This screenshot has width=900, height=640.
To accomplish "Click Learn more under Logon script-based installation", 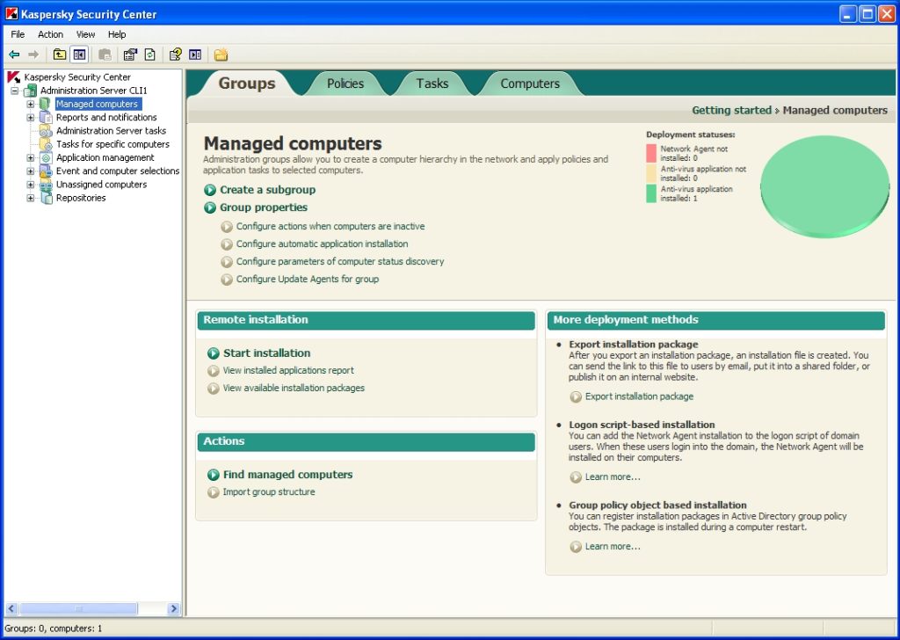I will tap(613, 477).
